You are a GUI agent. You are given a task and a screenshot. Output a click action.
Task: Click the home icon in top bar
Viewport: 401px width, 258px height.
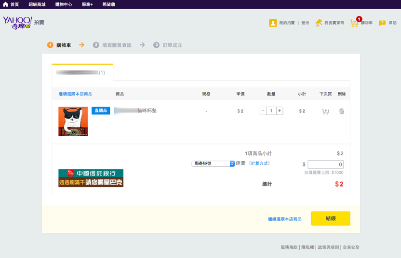6,4
